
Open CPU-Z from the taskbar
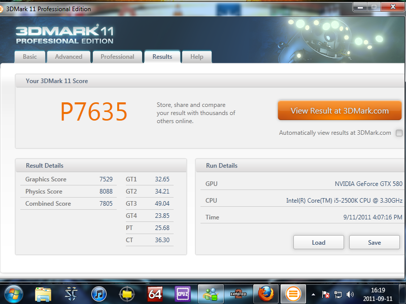click(x=183, y=294)
